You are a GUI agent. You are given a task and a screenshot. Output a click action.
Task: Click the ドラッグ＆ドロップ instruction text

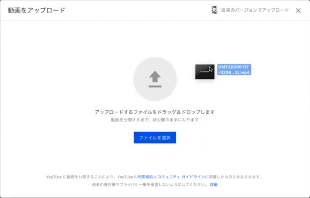155,112
